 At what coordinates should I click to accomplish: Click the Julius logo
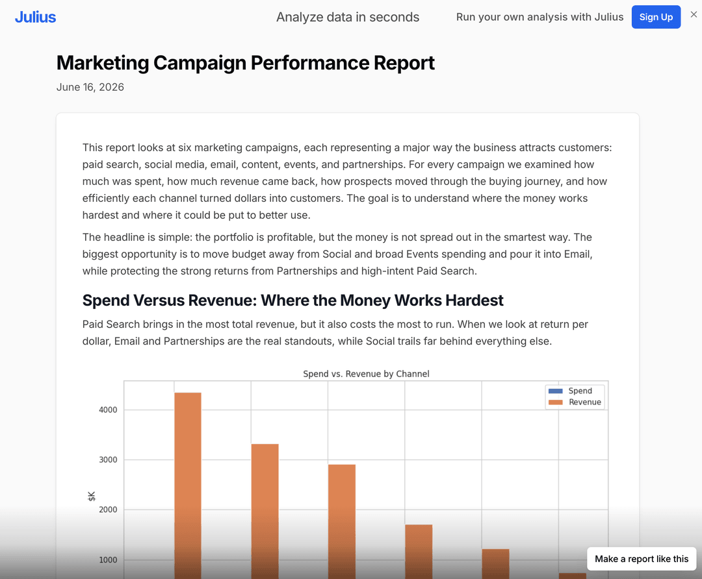tap(35, 17)
